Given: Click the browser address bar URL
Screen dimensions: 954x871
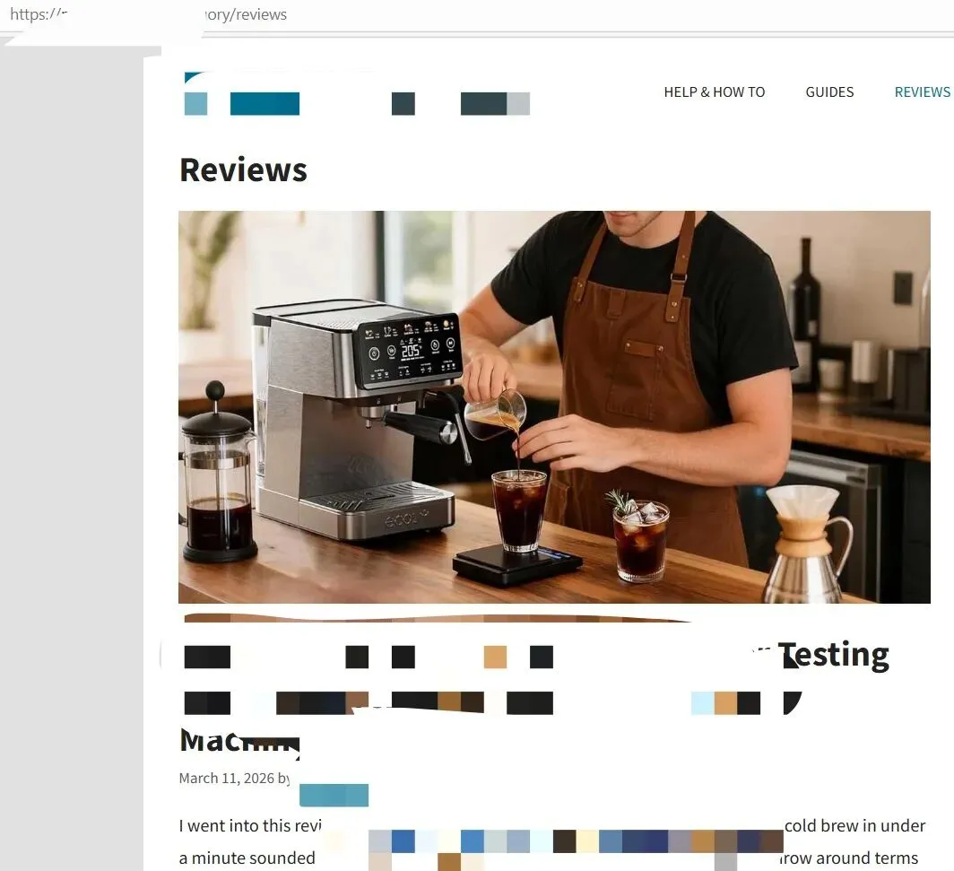Looking at the screenshot, I should (149, 14).
